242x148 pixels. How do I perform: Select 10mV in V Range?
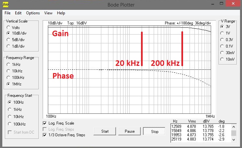pos(222,59)
